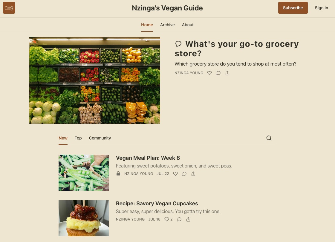Share the go-to grocery store post

tap(227, 73)
